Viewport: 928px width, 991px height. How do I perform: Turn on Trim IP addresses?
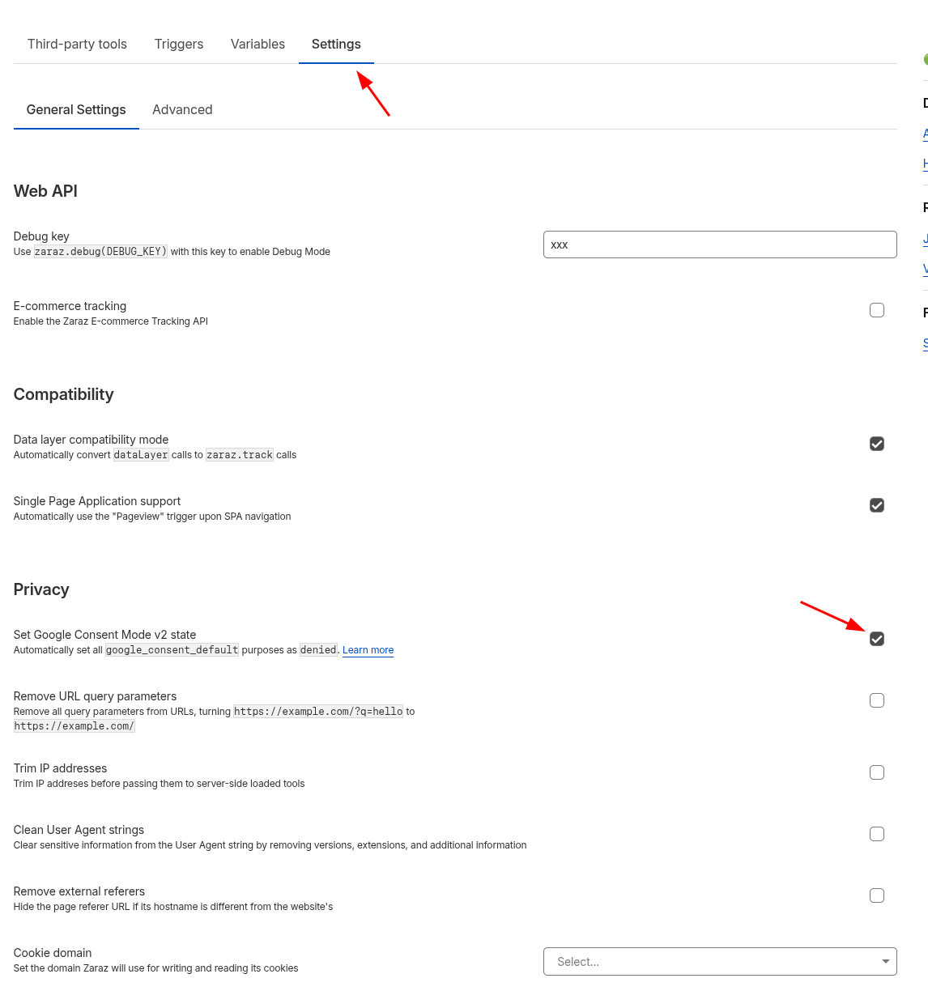pyautogui.click(x=877, y=772)
